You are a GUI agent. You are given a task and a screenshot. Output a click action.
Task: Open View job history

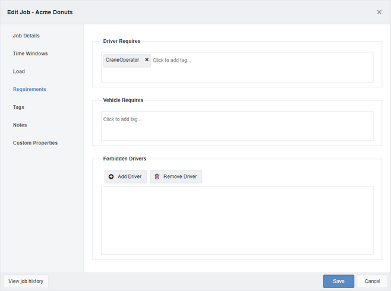26,281
